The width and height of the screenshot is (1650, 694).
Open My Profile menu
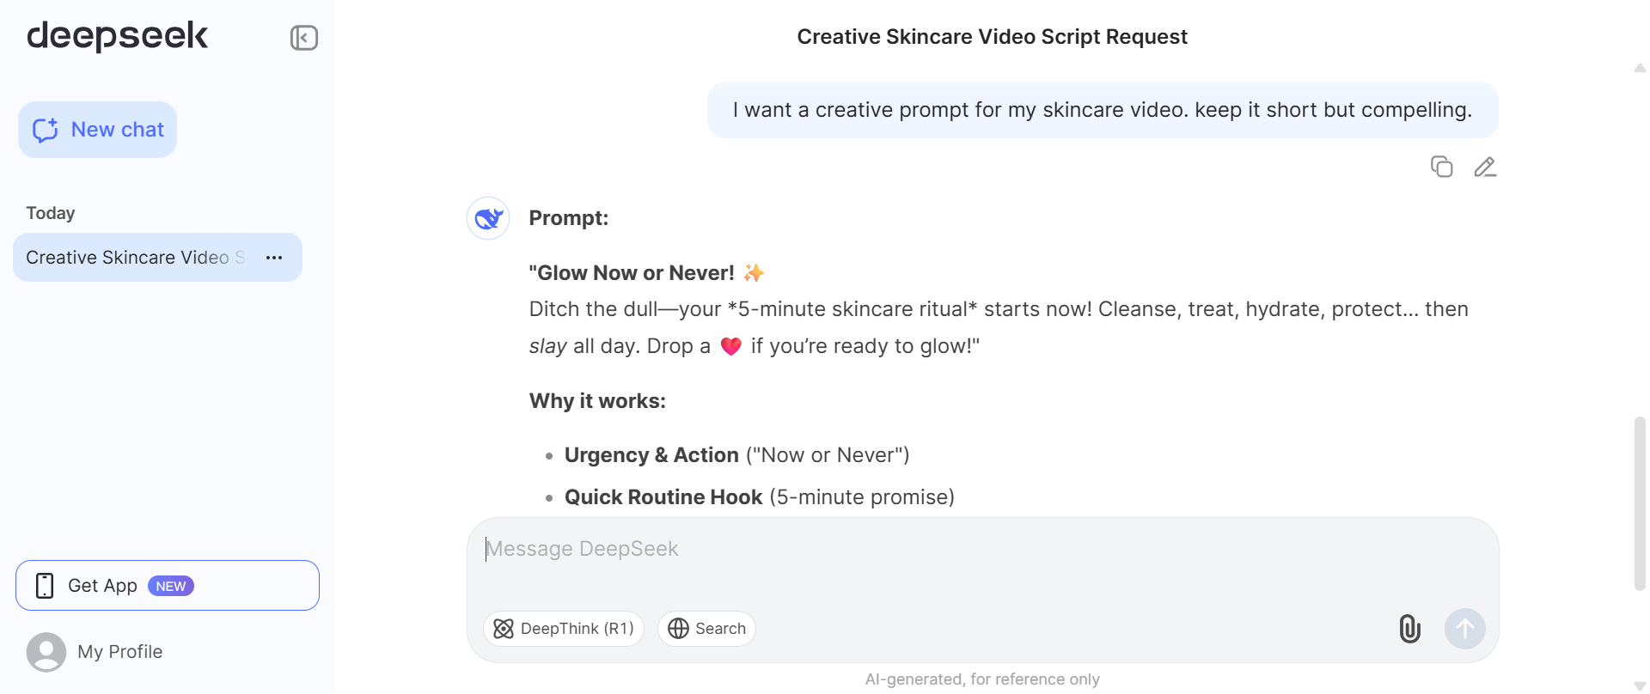pos(119,652)
